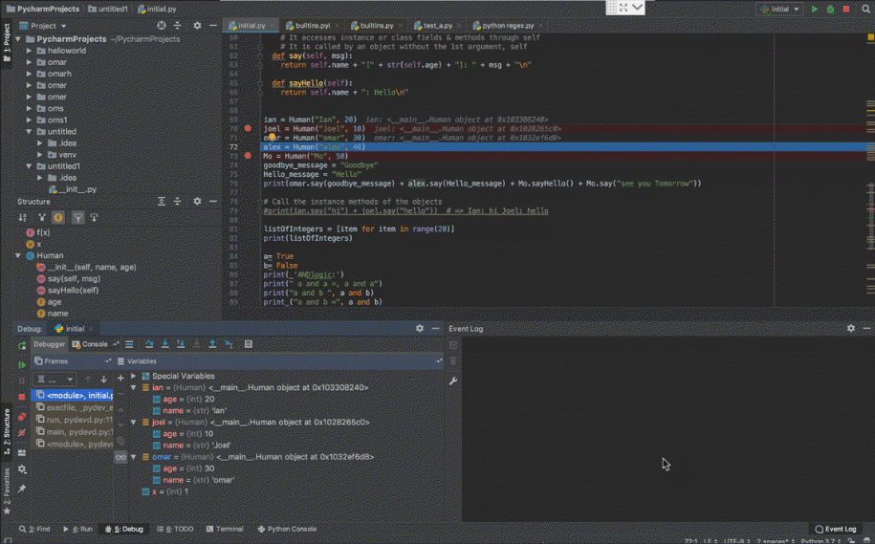Viewport: 875px width, 544px height.
Task: Expand the omarh folder
Action: (x=29, y=74)
